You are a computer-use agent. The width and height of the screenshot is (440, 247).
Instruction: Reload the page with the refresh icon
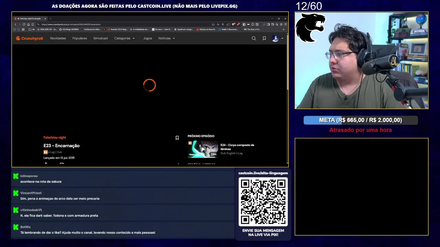tap(24, 24)
